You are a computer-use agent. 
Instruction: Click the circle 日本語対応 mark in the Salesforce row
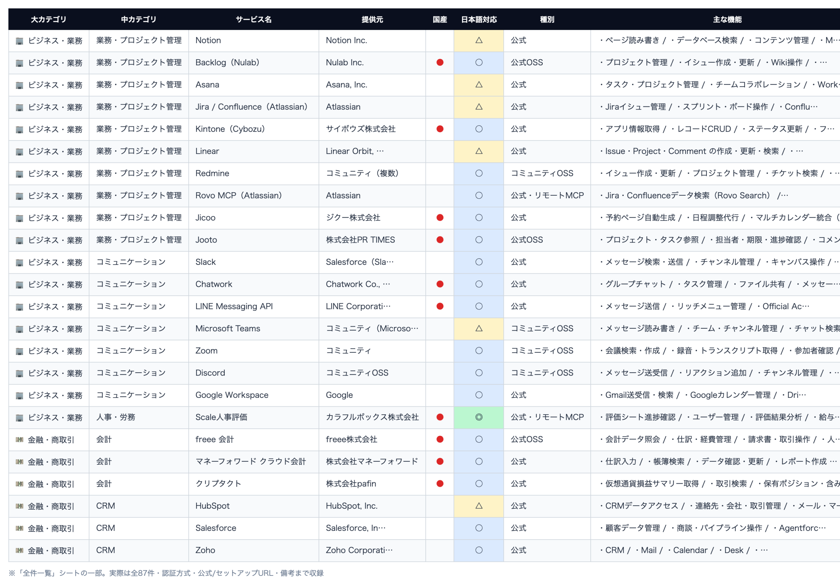478,528
